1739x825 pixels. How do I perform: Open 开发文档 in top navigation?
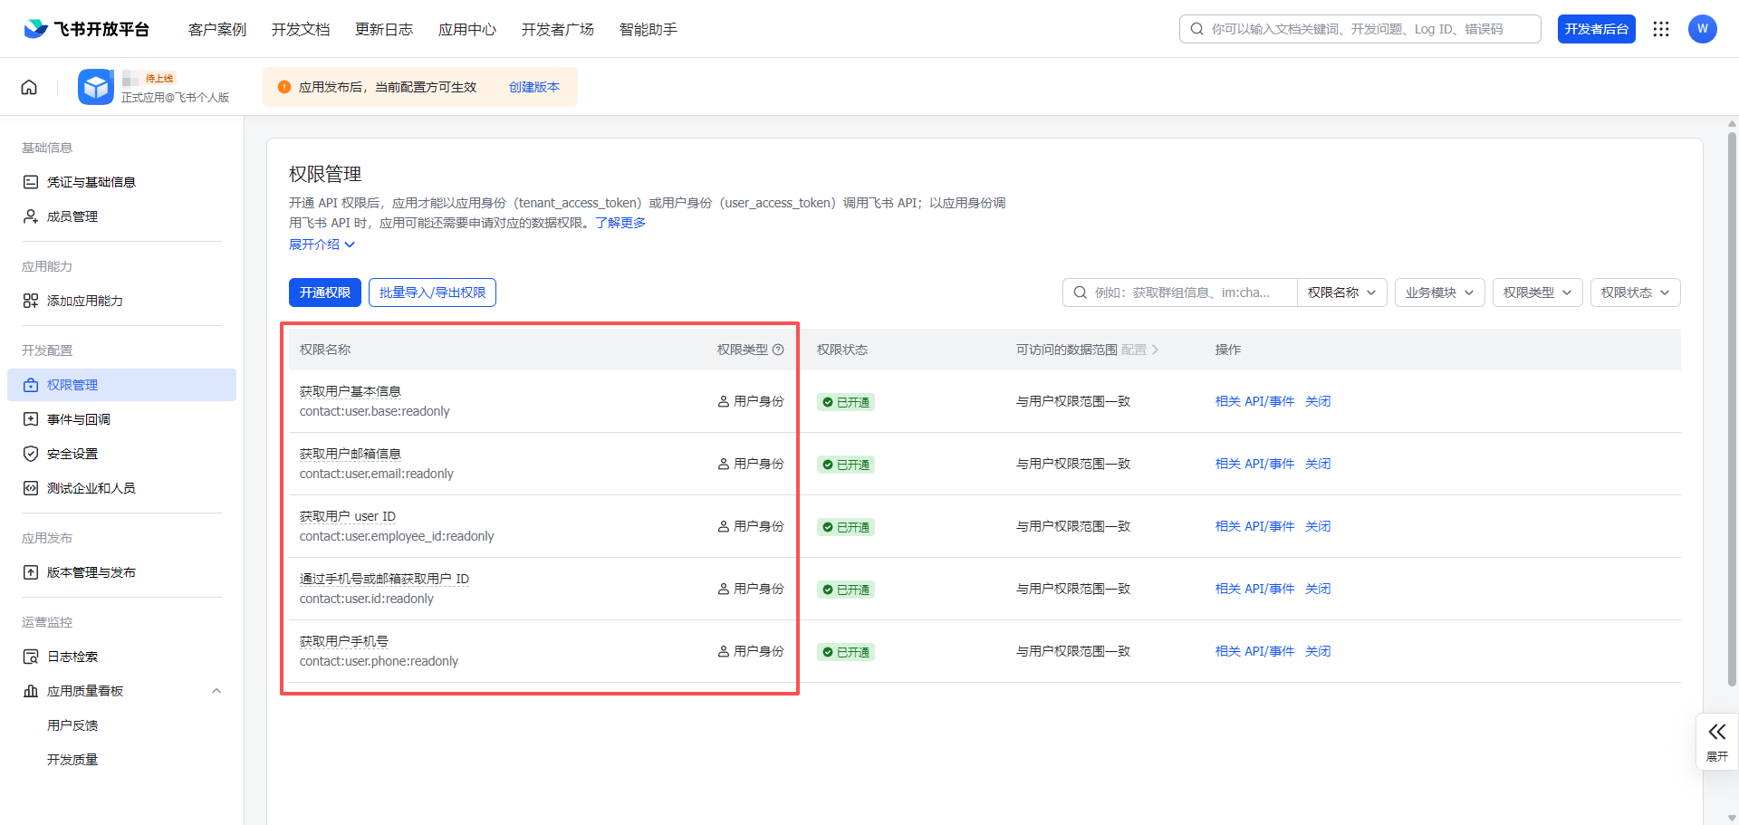[301, 29]
